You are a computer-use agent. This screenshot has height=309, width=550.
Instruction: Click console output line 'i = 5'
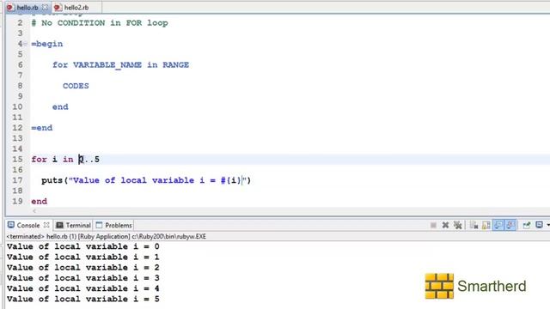82,300
